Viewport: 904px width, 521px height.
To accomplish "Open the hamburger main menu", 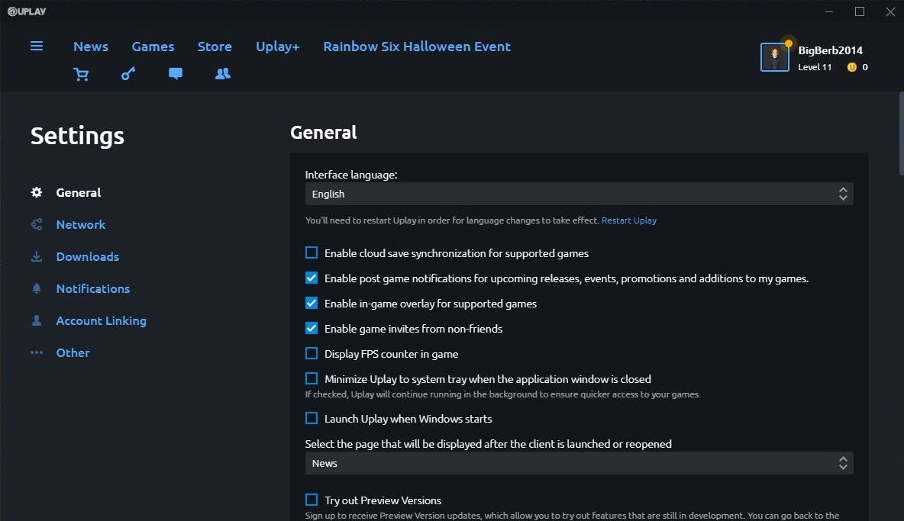I will pos(37,46).
